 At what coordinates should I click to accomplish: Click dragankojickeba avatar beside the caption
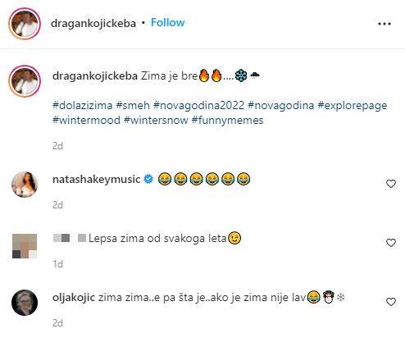tap(25, 81)
